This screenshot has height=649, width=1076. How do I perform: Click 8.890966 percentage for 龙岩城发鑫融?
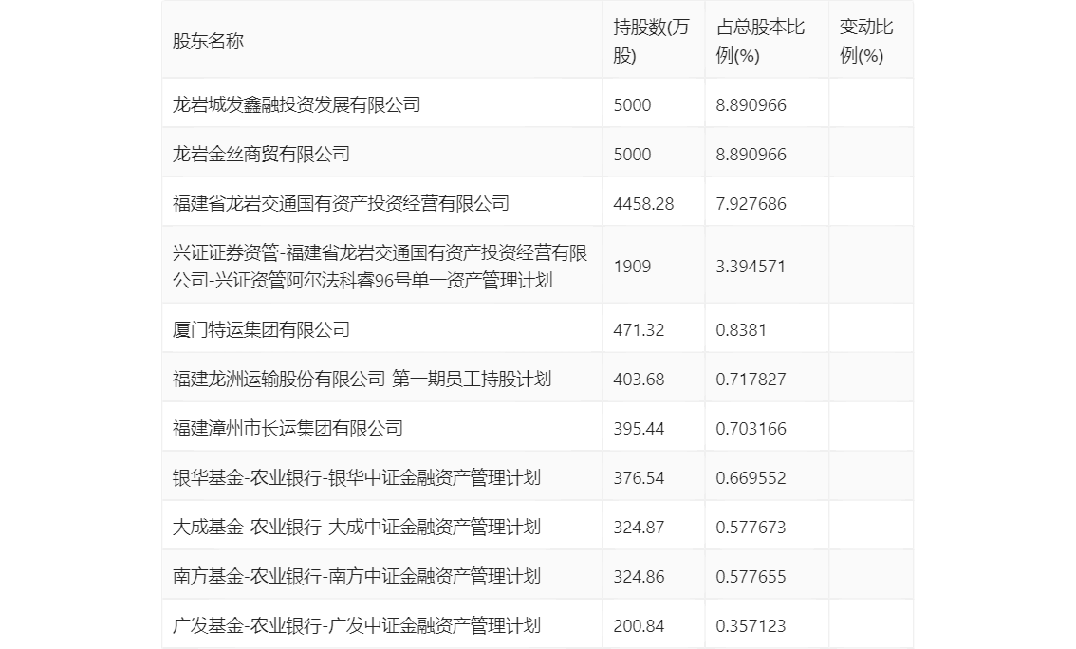[751, 105]
